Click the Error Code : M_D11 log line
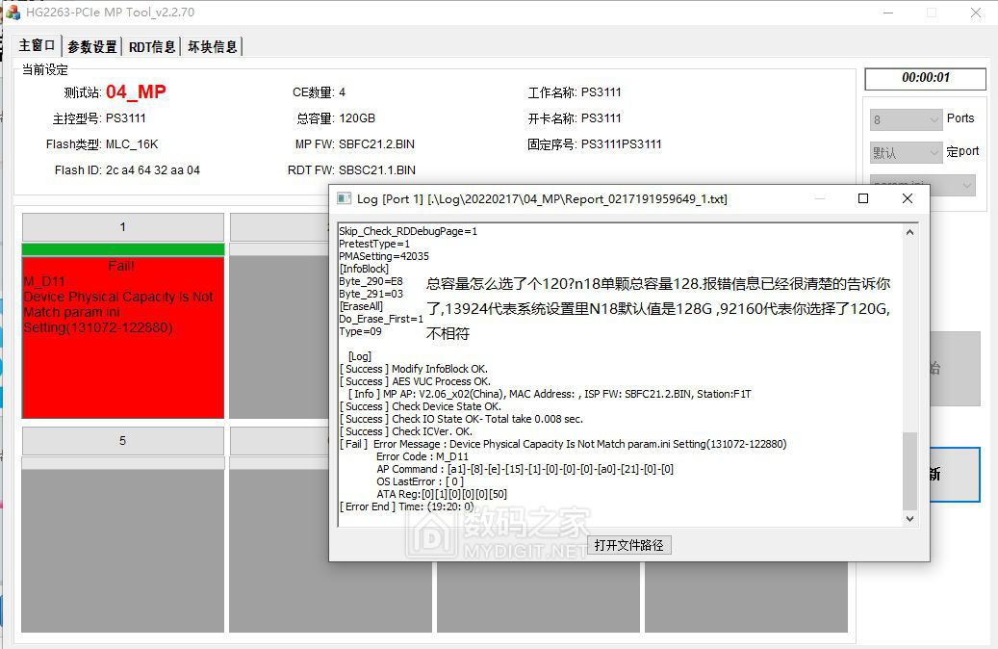Image resolution: width=998 pixels, height=649 pixels. [422, 456]
